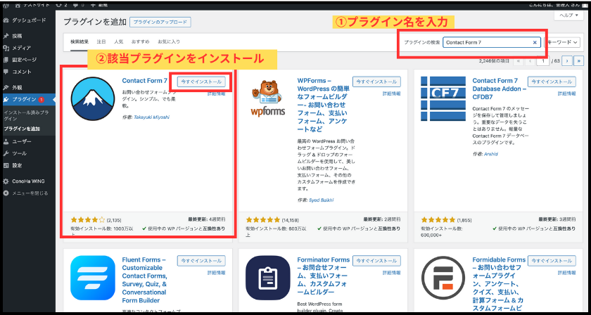Screen dimensions: 591x315
Task: Open author Arshid link
Action: tap(491, 154)
